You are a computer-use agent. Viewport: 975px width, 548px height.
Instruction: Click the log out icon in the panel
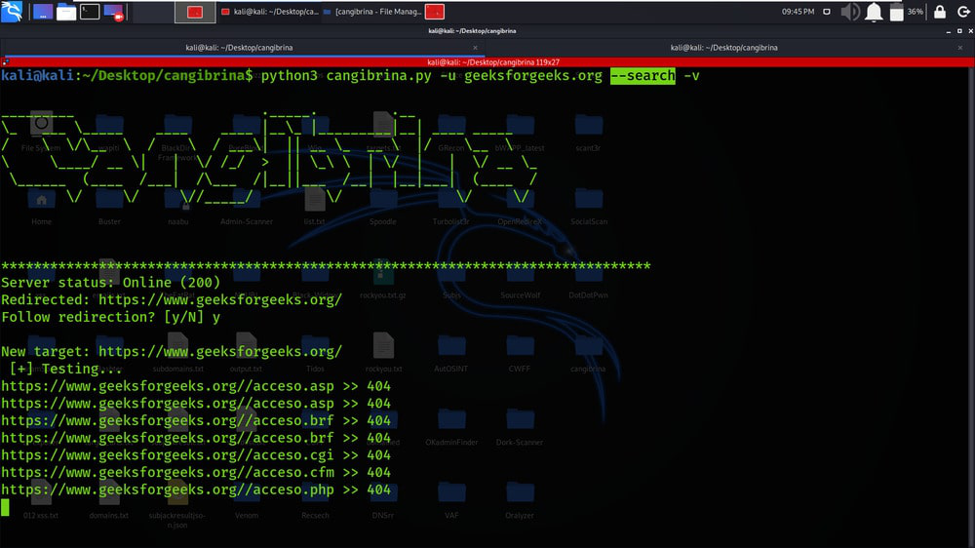(963, 12)
